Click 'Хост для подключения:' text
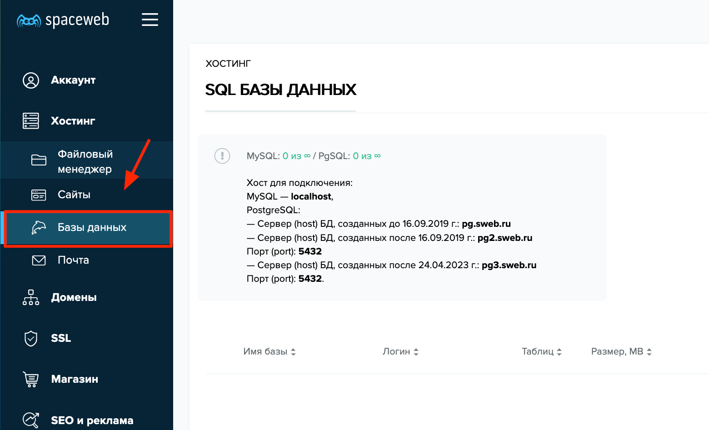This screenshot has width=709, height=430. pos(300,183)
